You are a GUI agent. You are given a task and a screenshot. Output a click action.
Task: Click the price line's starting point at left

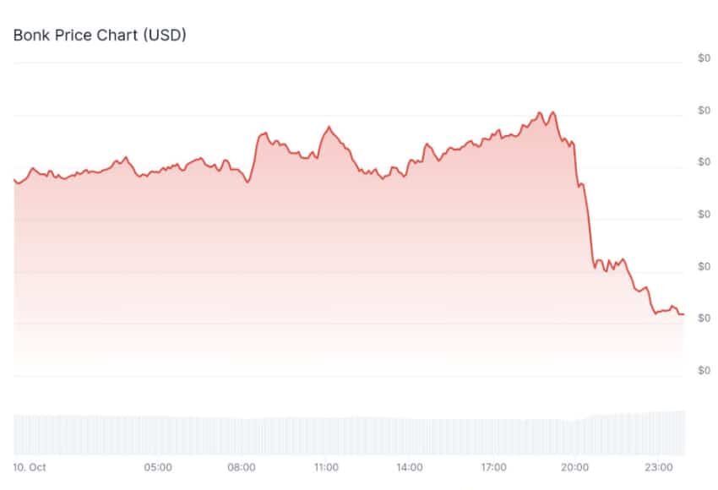pos(15,180)
